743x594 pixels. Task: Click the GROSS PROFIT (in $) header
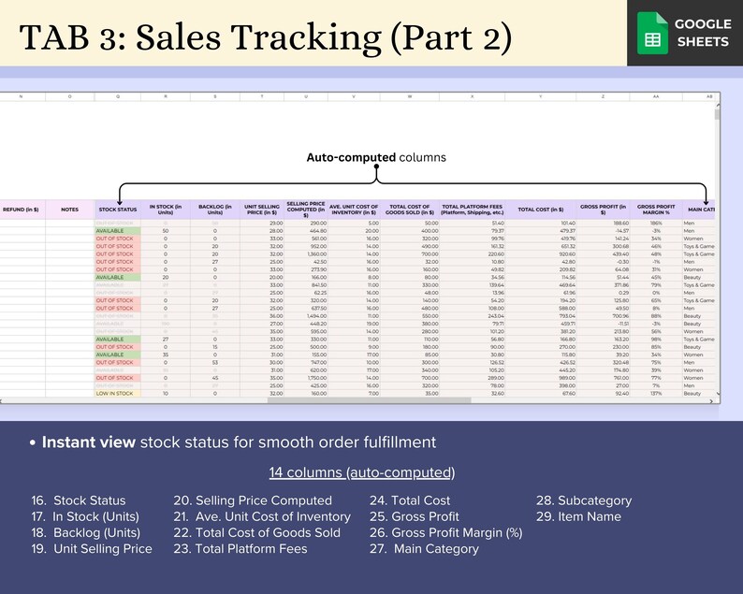pos(603,210)
